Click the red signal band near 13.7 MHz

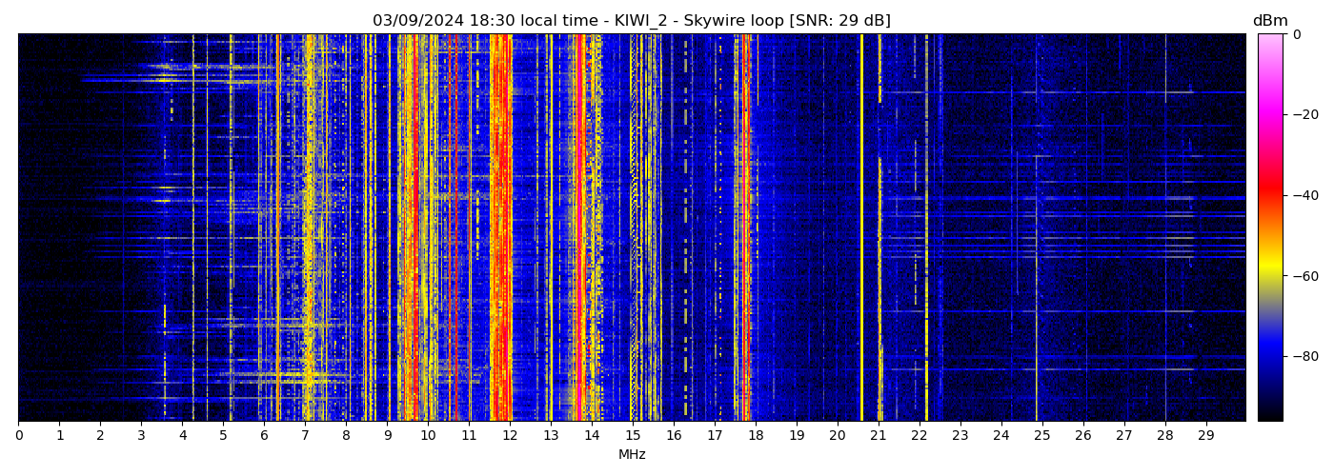coord(579,228)
